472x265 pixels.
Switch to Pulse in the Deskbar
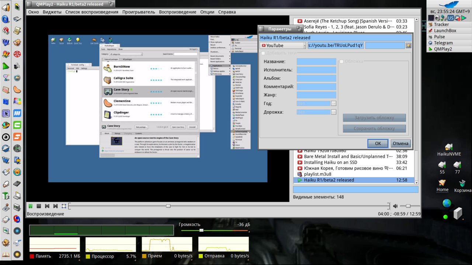(x=449, y=37)
